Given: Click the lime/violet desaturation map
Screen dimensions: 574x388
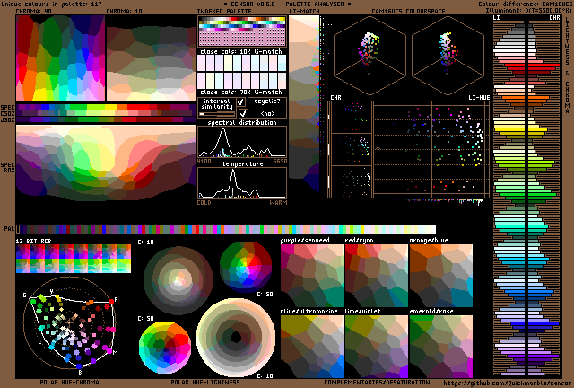Looking at the screenshot, I should [377, 347].
